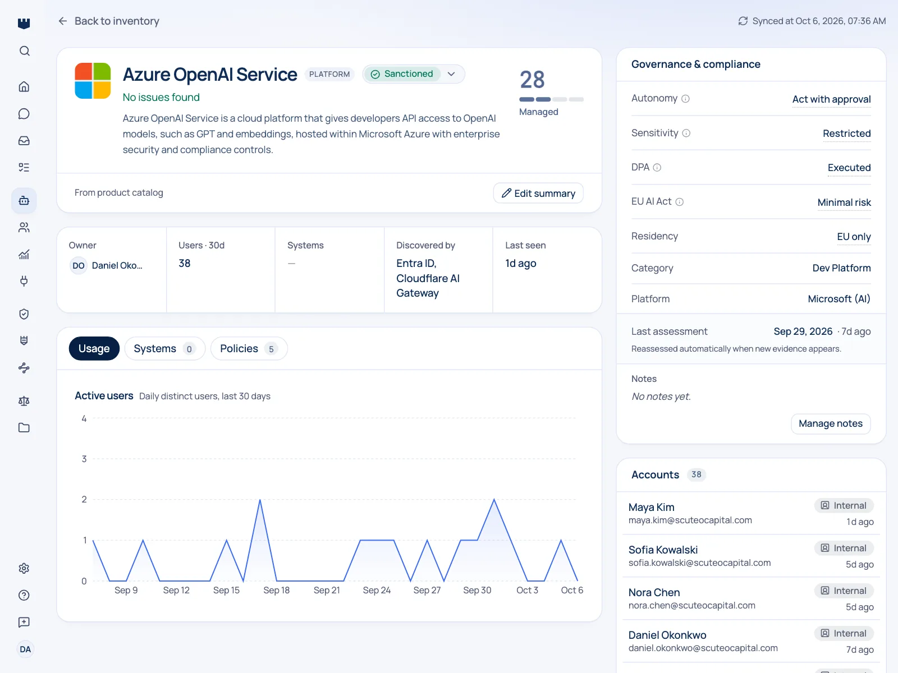
Task: Change the EU only residency value
Action: click(x=854, y=237)
